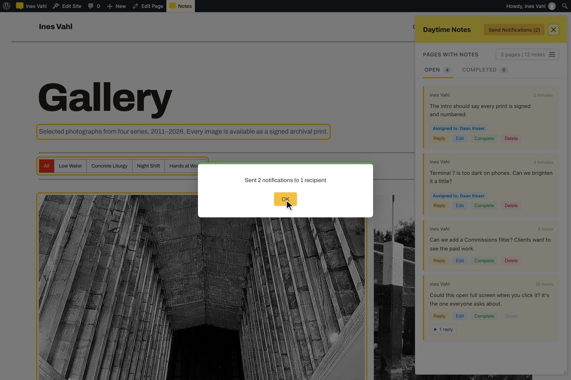571x380 pixels.
Task: Confirm the notification dialog with OK
Action: click(x=285, y=199)
